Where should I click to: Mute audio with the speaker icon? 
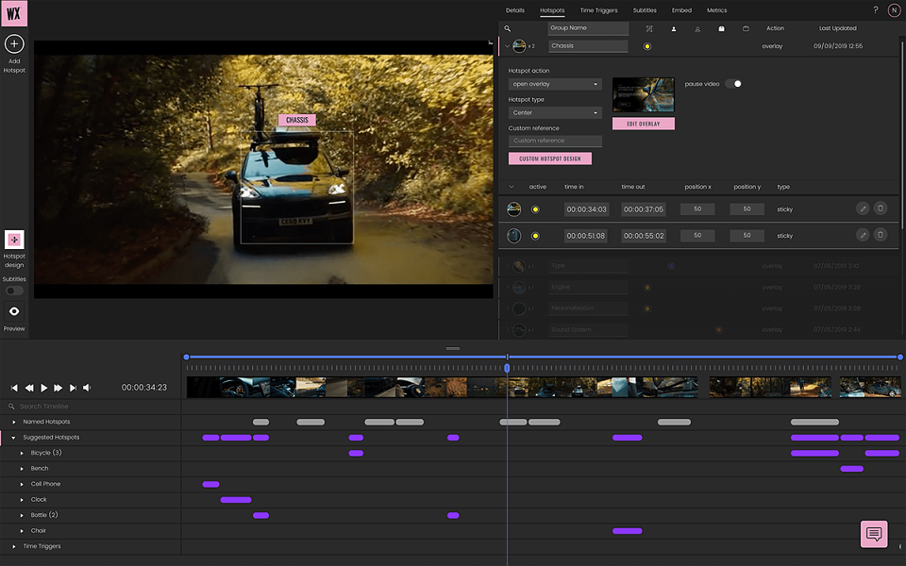(x=87, y=388)
